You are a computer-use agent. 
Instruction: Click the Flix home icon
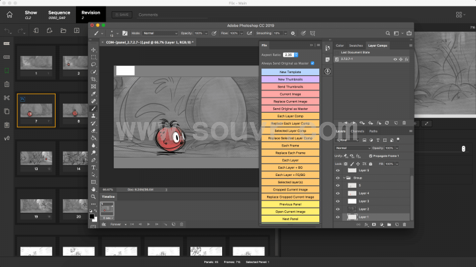(x=9, y=15)
